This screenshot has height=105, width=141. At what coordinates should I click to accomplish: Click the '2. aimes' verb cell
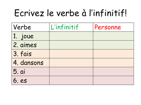coord(30,45)
